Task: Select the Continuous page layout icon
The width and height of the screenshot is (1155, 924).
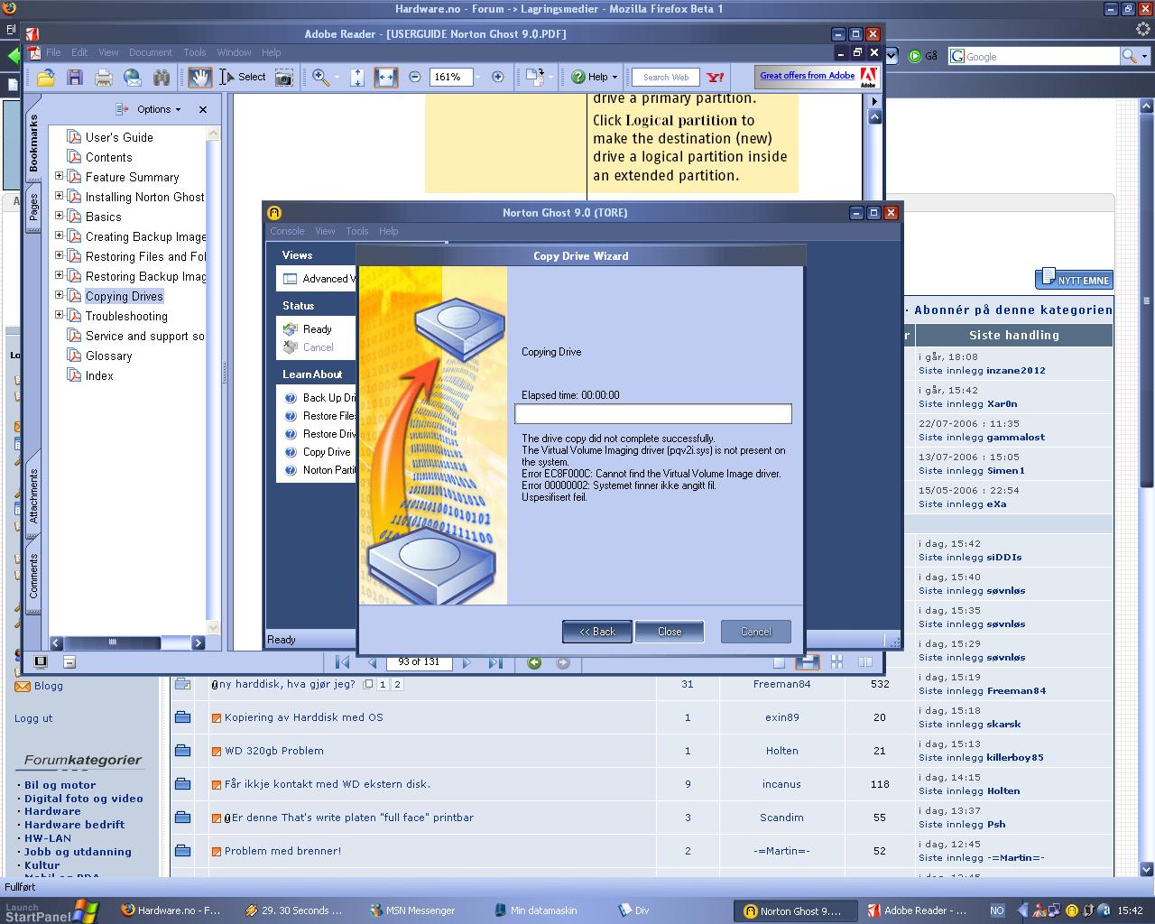Action: [x=807, y=662]
